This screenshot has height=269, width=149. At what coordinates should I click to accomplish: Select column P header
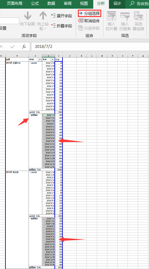coord(133,56)
